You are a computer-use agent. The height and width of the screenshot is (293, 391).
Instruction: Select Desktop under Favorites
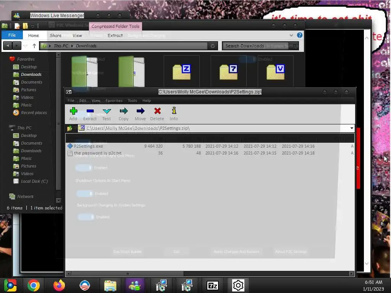pos(29,67)
